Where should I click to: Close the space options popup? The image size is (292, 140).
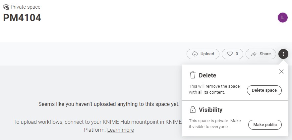281,71
